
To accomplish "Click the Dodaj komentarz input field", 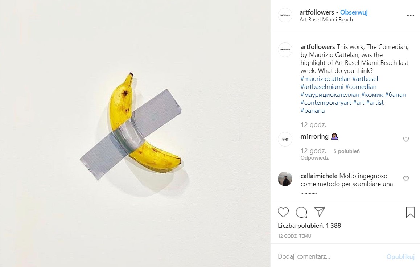I will [x=326, y=257].
